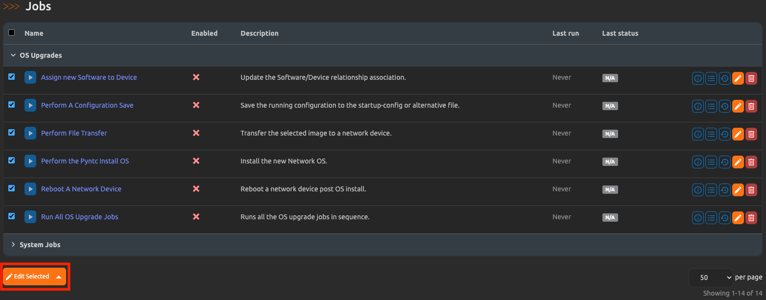Click the Last run column header
Image resolution: width=766 pixels, height=300 pixels.
click(x=565, y=33)
